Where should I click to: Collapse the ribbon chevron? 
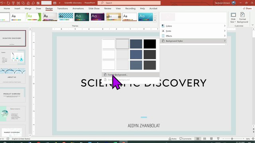click(x=253, y=25)
